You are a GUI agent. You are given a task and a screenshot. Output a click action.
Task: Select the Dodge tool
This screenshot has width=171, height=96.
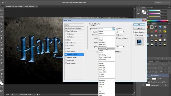(2, 56)
